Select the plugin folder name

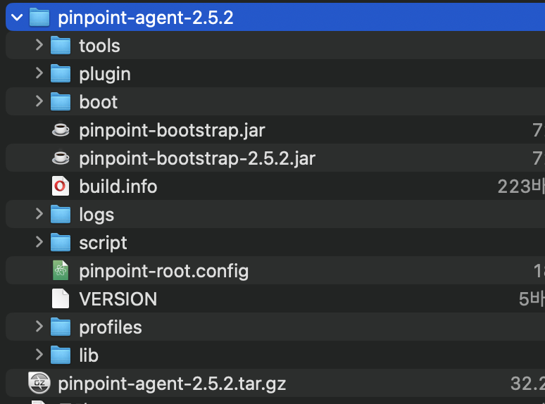point(105,75)
